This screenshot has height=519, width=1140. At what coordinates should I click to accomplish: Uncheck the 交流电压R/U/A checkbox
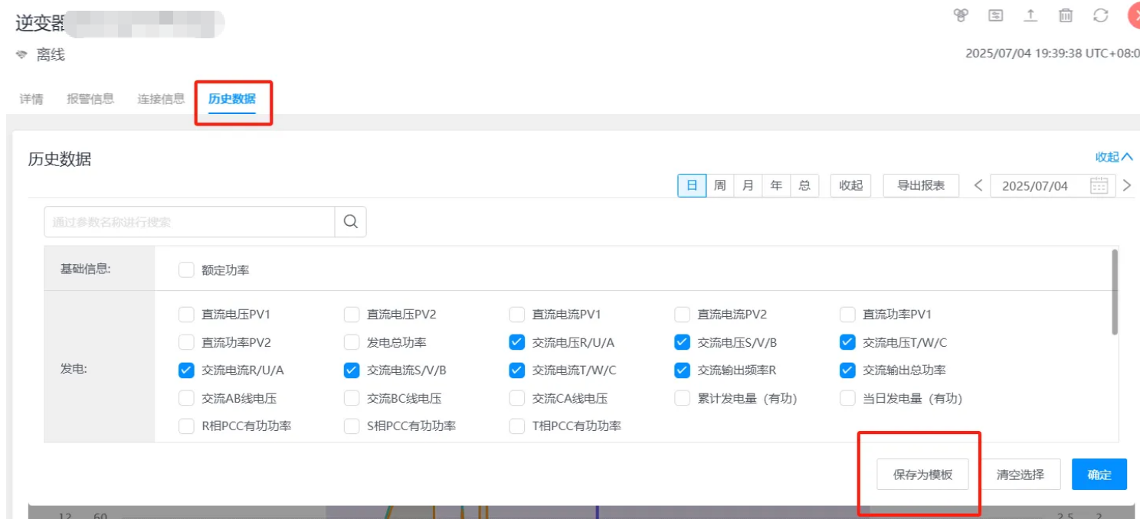pos(517,342)
